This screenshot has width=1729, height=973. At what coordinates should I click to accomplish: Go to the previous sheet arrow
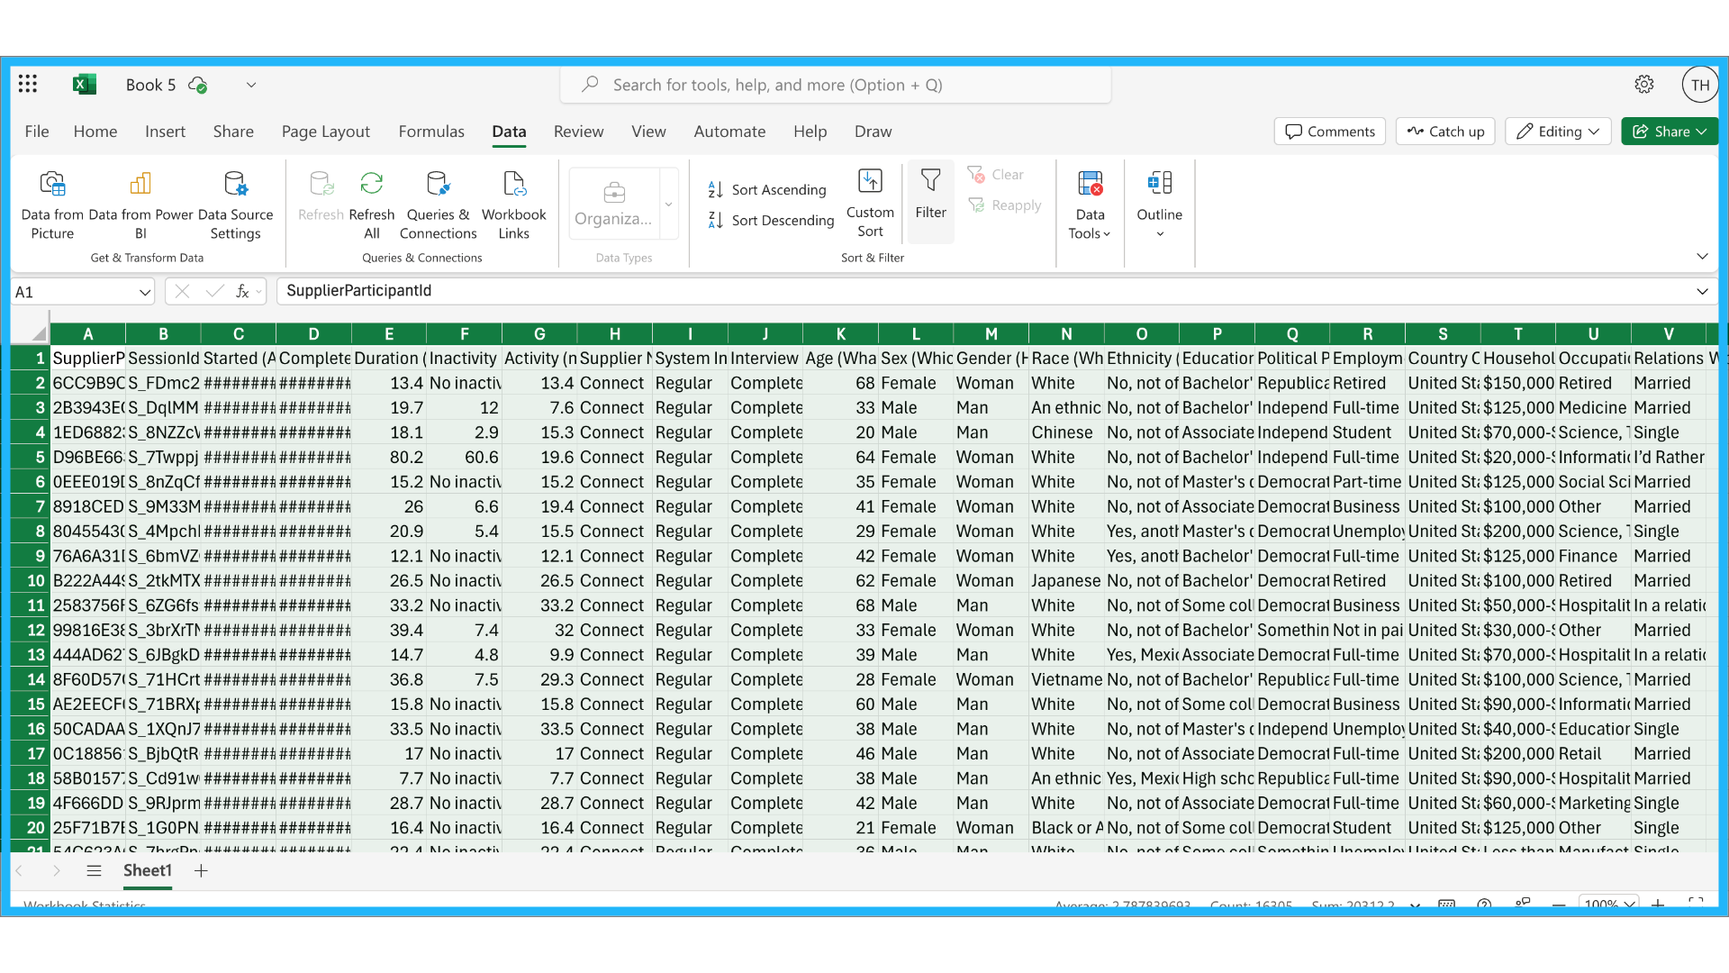pos(19,870)
